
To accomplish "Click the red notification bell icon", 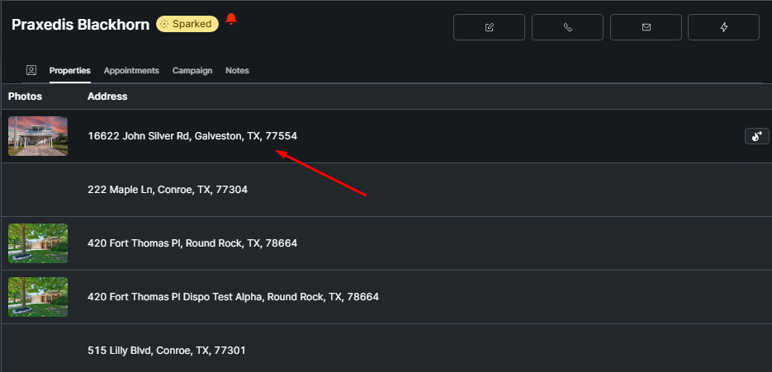I will 231,20.
